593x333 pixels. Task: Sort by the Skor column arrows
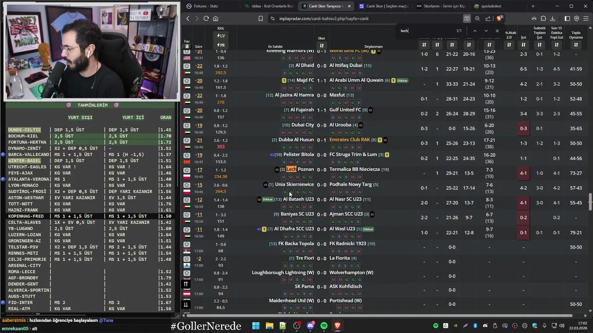(322, 45)
